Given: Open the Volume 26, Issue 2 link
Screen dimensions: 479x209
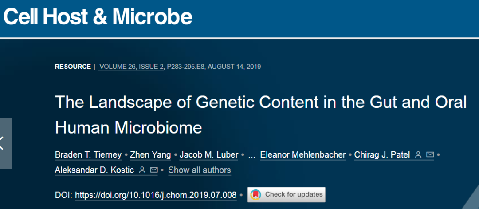Looking at the screenshot, I should [131, 67].
